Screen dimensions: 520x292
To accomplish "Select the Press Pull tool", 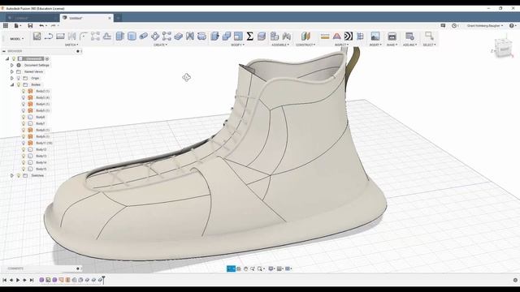I will [x=214, y=36].
